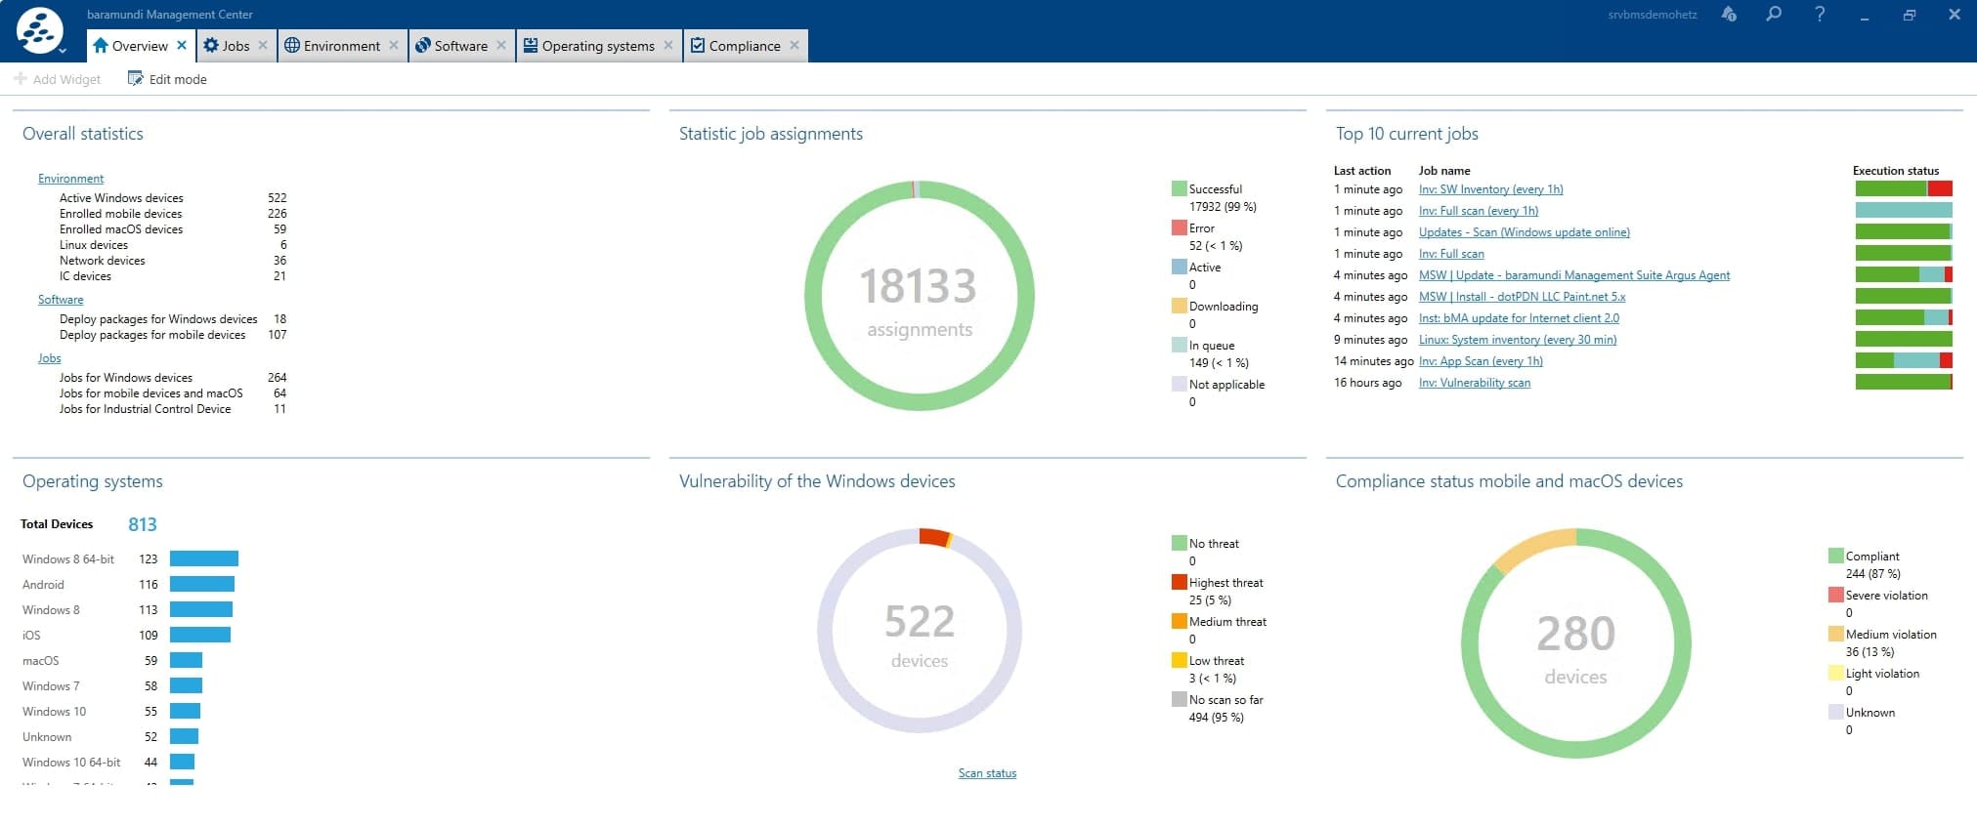Expand the dropdown arrow beside the logo
1977x826 pixels.
(x=63, y=51)
